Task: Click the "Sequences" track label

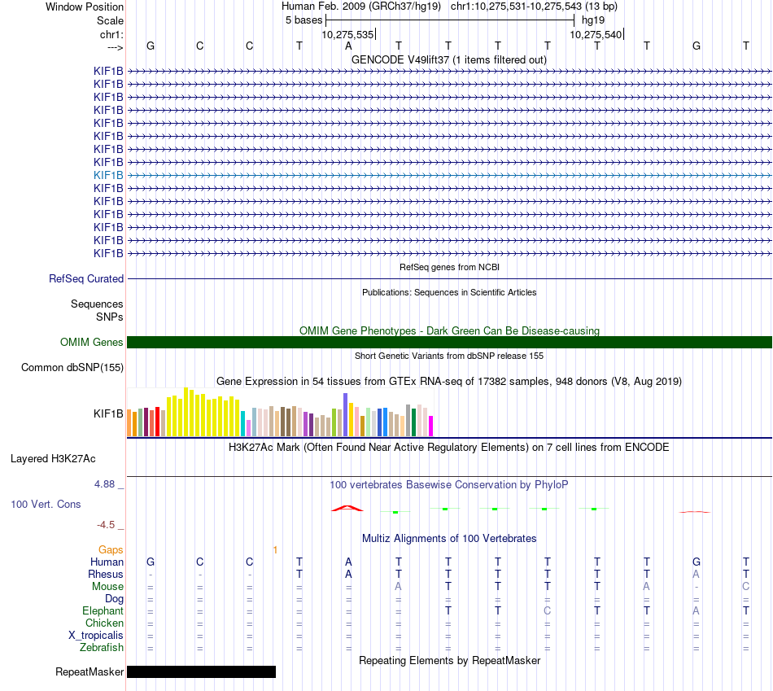Action: point(97,304)
